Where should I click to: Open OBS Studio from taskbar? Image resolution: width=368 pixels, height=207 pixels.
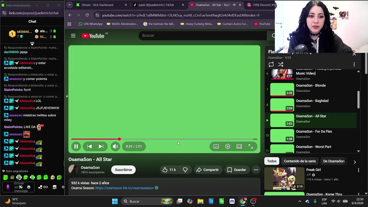(x=253, y=201)
